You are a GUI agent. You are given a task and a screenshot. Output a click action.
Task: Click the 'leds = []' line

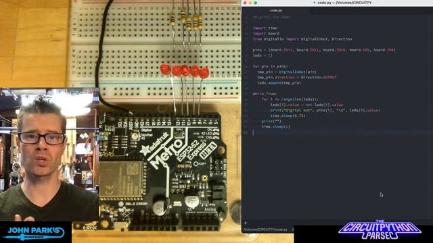pyautogui.click(x=263, y=55)
